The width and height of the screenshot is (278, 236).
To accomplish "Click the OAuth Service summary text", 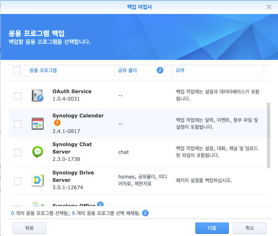I will [x=217, y=95].
